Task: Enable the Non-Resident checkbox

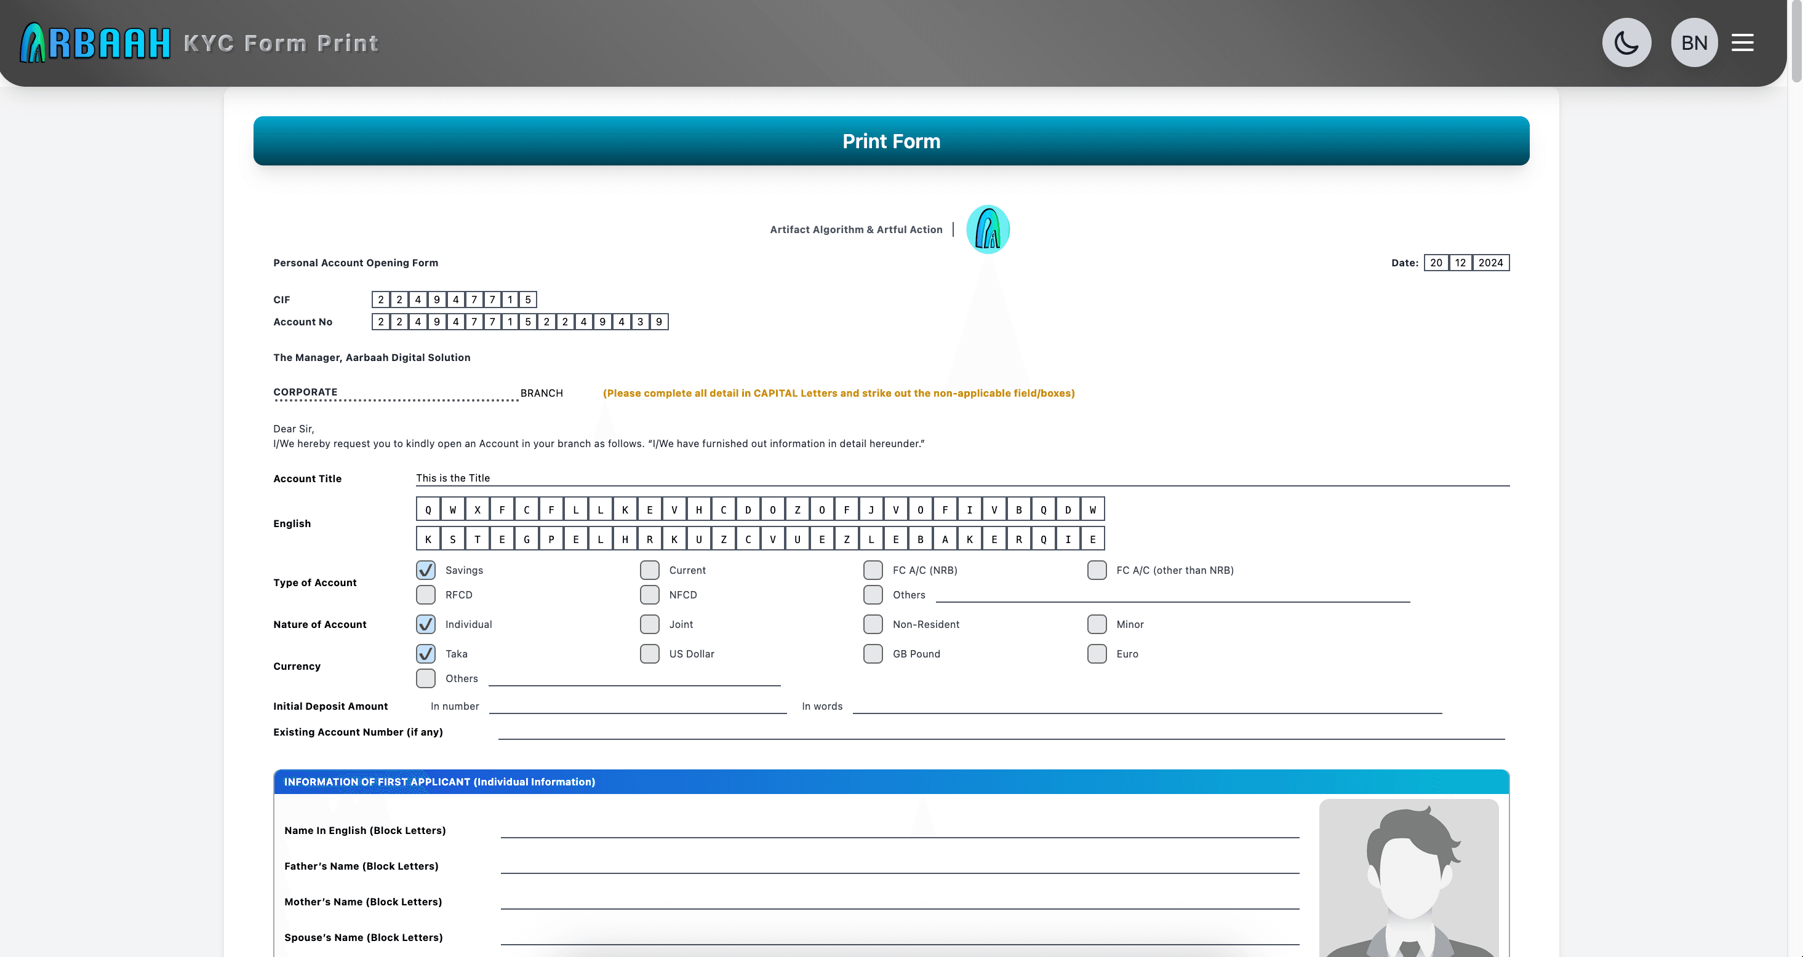Action: point(873,624)
